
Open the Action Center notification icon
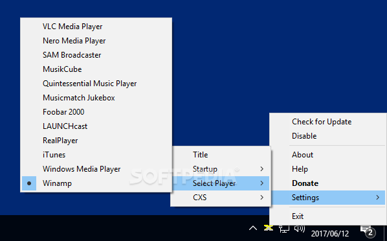(x=368, y=231)
